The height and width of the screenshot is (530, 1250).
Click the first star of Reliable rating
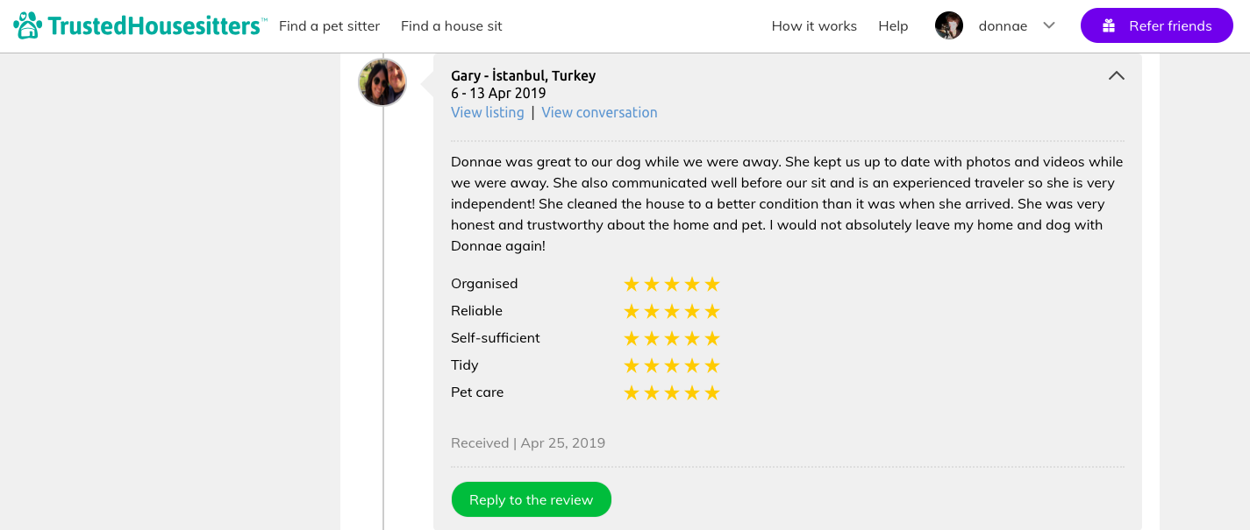point(632,311)
